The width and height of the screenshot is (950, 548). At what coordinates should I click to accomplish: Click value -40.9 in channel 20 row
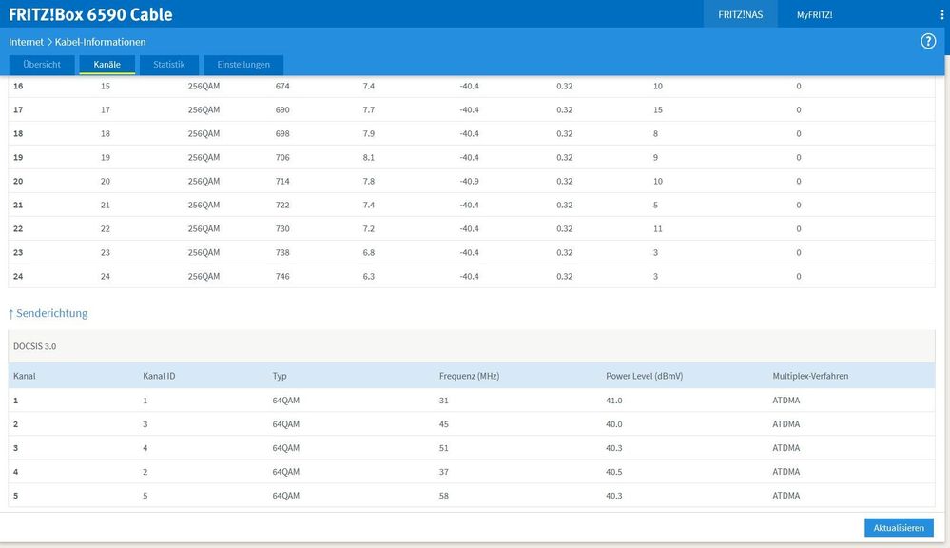coord(469,182)
